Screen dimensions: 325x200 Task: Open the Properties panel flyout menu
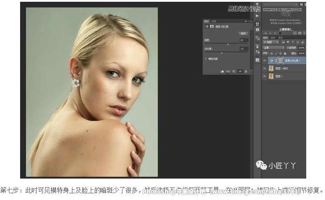(x=251, y=21)
